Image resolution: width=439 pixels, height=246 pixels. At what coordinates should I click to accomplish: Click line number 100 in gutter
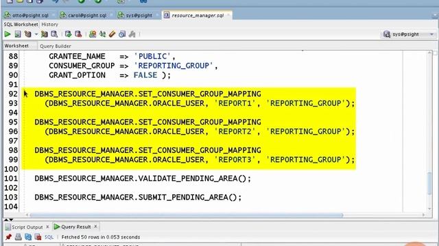pos(11,169)
